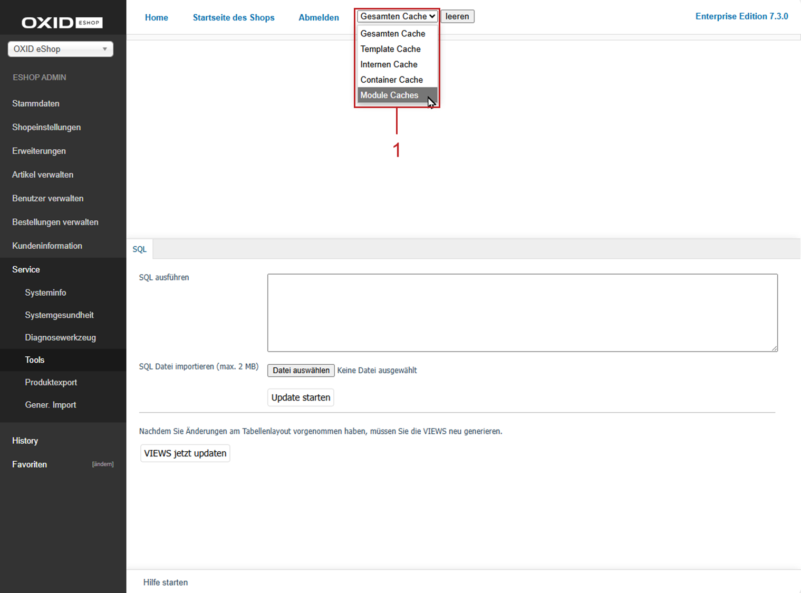Screen dimensions: 801x593
Task: Click VIEWS jetzt updaten button
Action: pos(185,453)
